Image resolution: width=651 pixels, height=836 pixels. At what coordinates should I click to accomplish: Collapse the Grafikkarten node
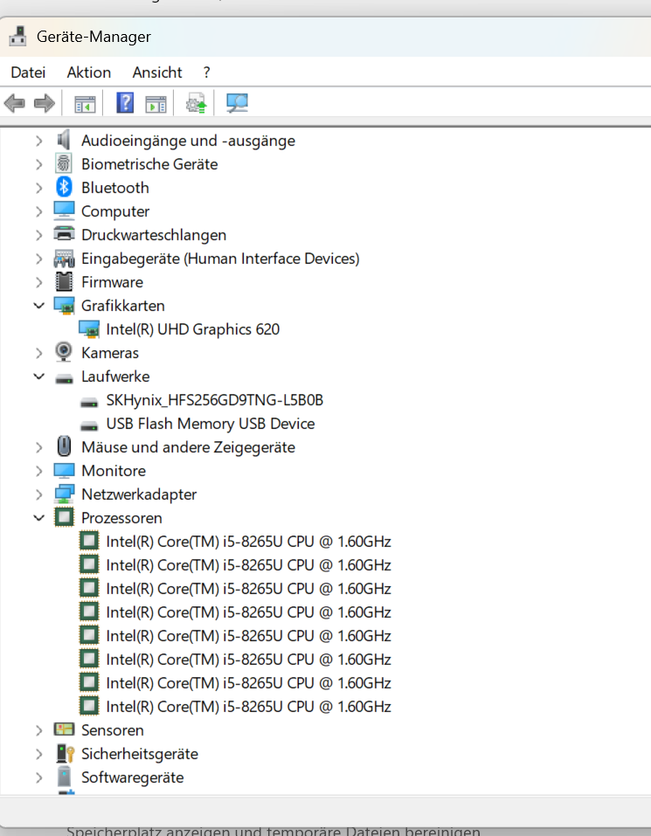click(x=39, y=306)
